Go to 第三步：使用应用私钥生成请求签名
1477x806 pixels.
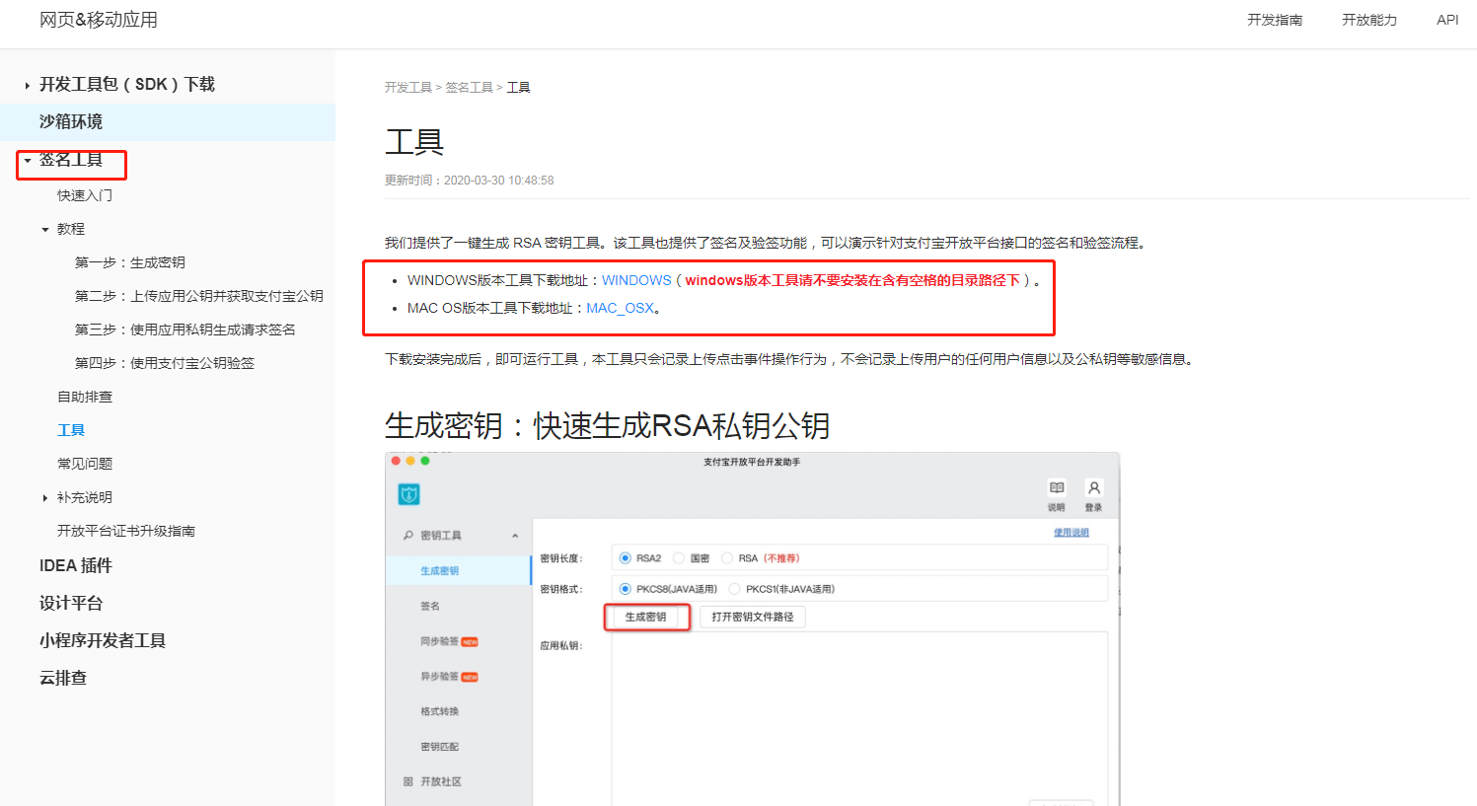(x=185, y=330)
